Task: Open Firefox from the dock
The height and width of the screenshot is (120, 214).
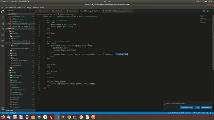Action: click(3, 117)
